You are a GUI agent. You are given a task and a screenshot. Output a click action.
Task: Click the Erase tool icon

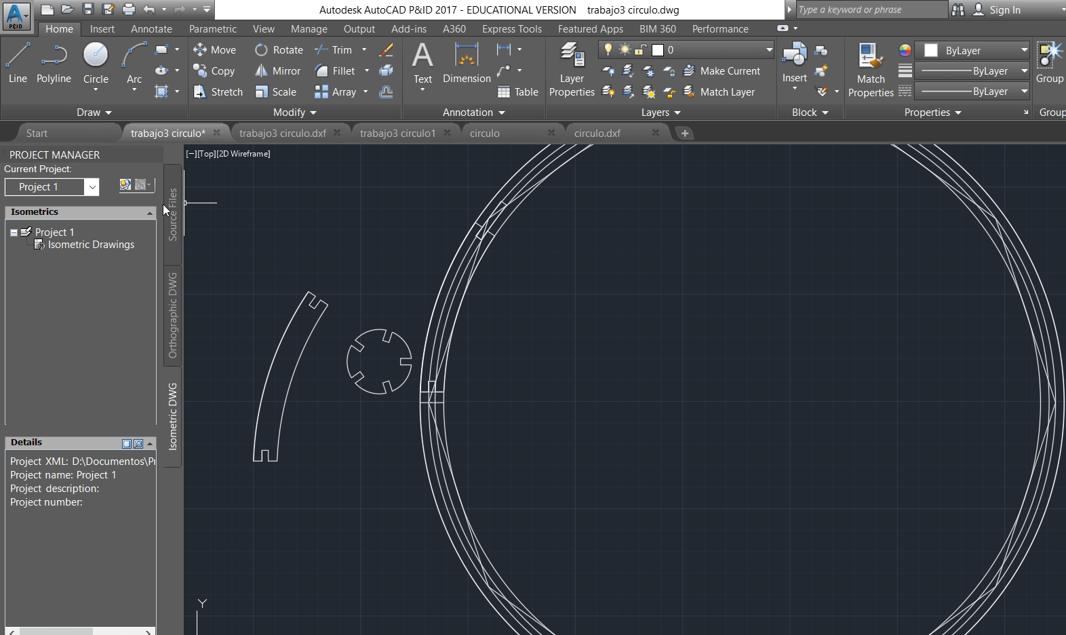click(x=386, y=49)
